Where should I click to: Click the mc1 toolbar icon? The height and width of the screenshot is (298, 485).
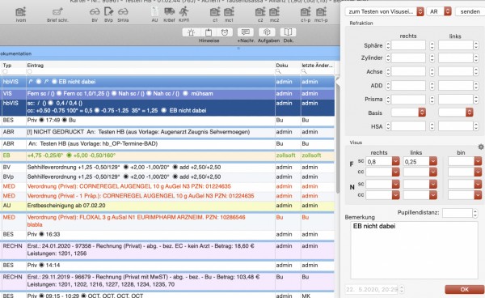[x=229, y=12]
